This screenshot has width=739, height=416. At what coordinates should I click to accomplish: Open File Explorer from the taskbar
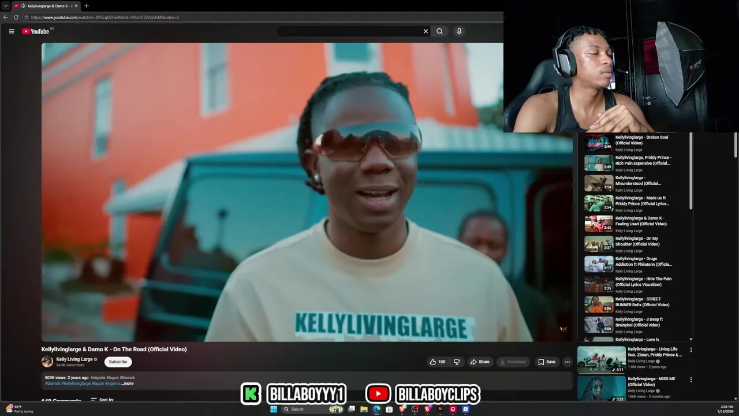coord(364,409)
